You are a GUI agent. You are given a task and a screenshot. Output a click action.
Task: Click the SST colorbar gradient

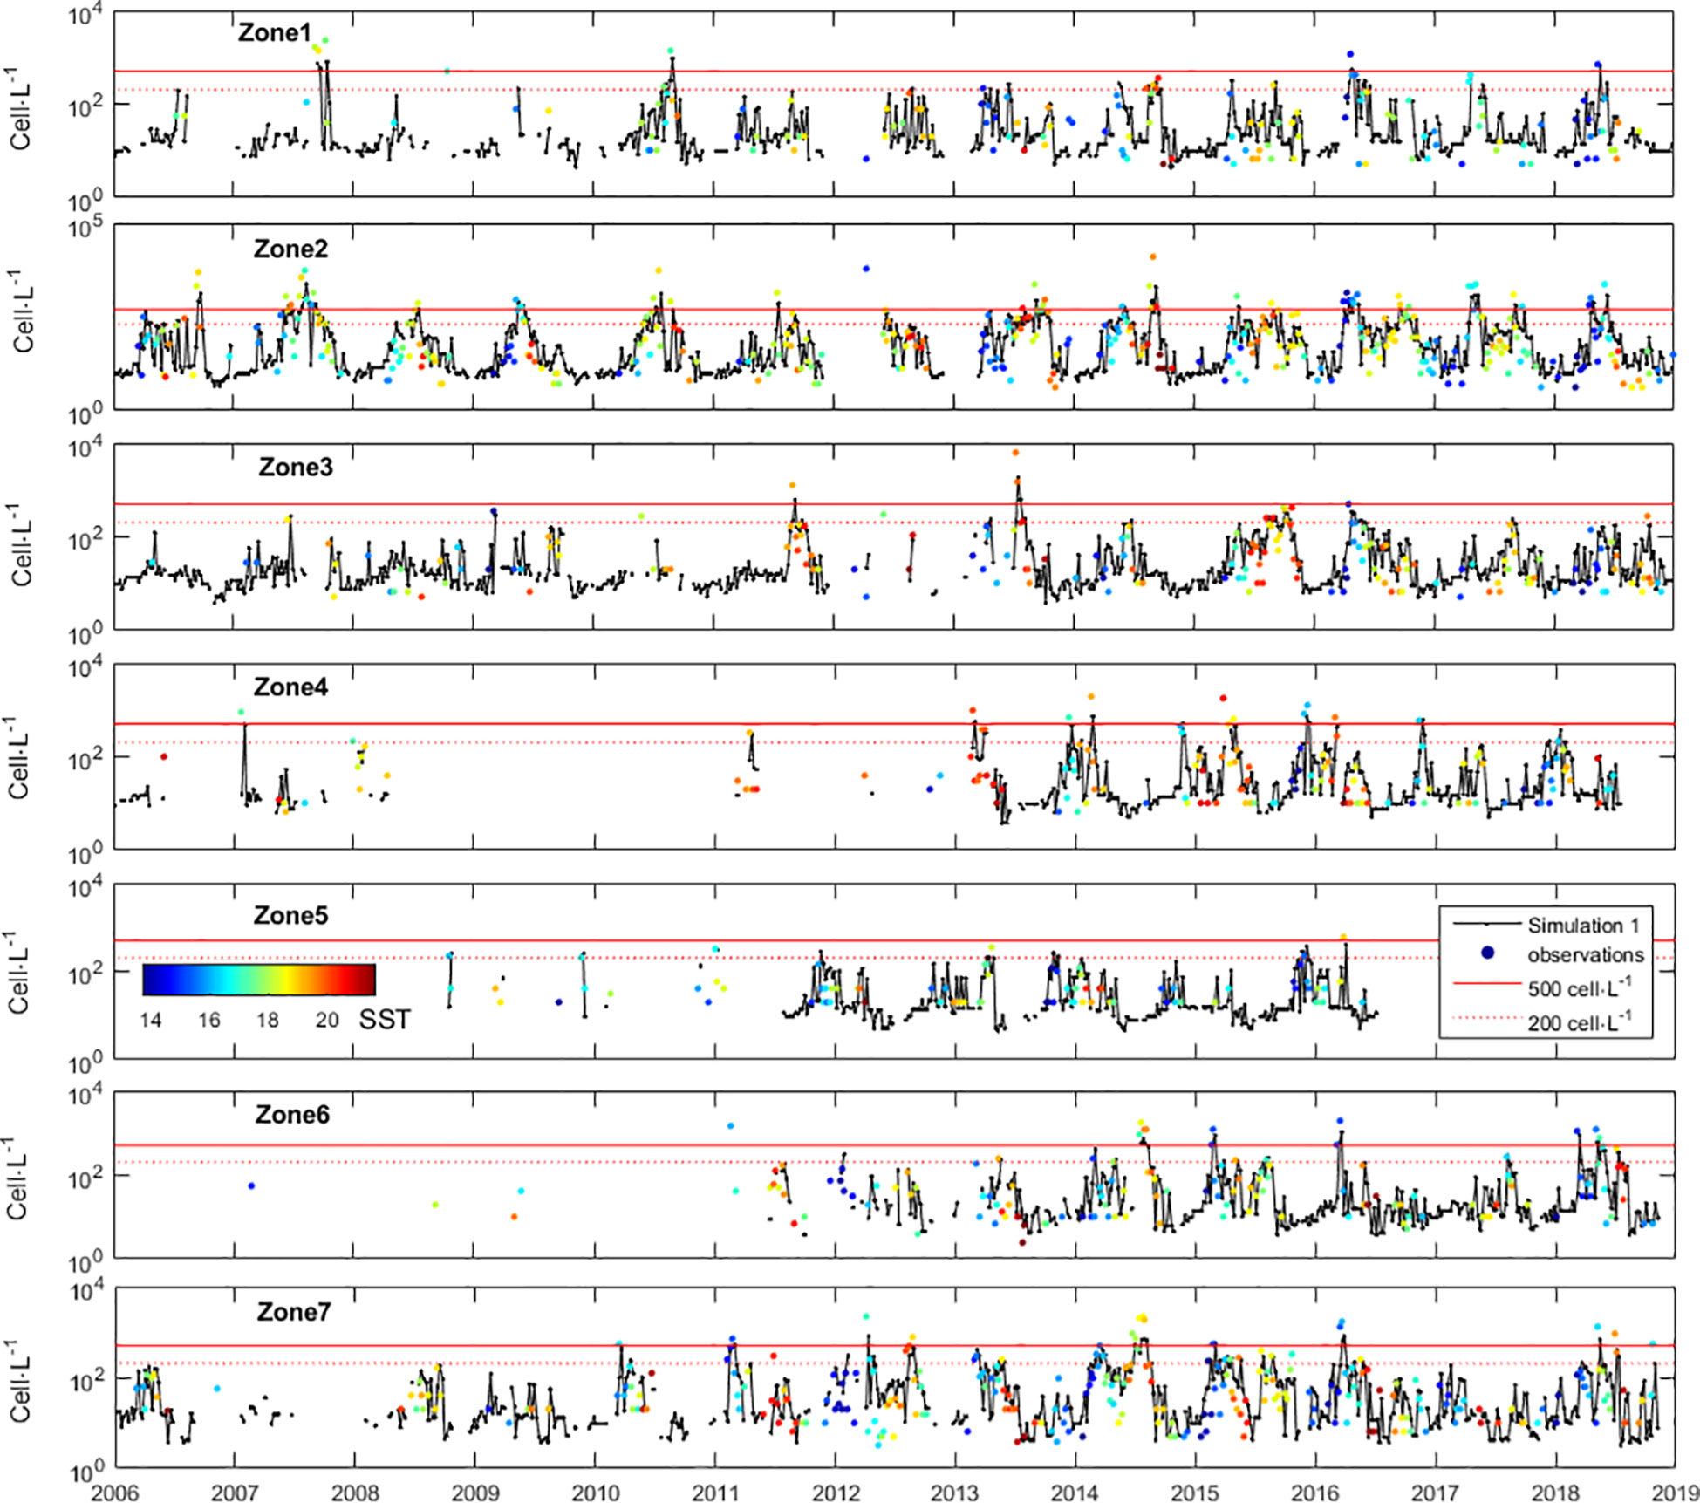[259, 980]
